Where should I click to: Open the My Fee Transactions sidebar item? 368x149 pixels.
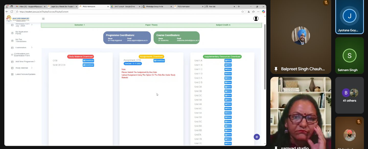pyautogui.click(x=21, y=40)
